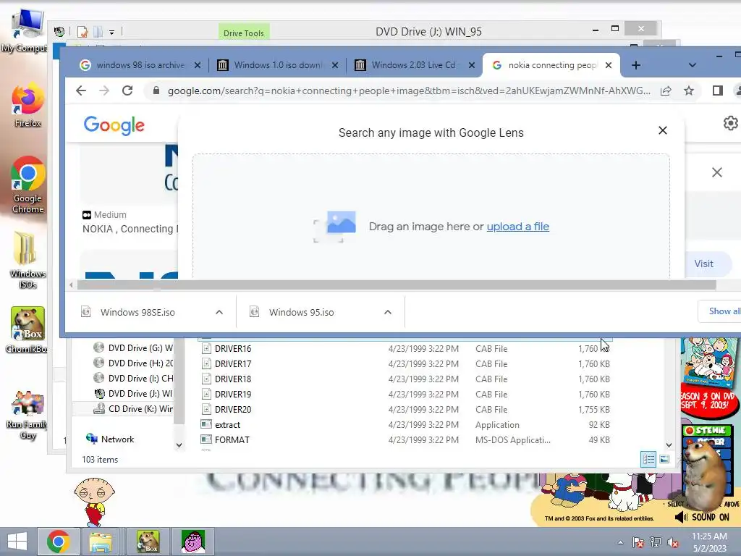The image size is (741, 556).
Task: Open Chrome side panel
Action: coord(717,90)
